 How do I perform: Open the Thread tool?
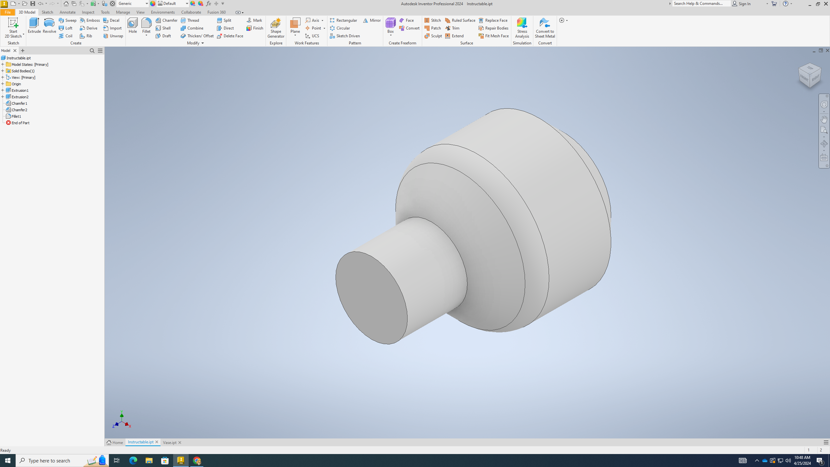[x=190, y=20]
